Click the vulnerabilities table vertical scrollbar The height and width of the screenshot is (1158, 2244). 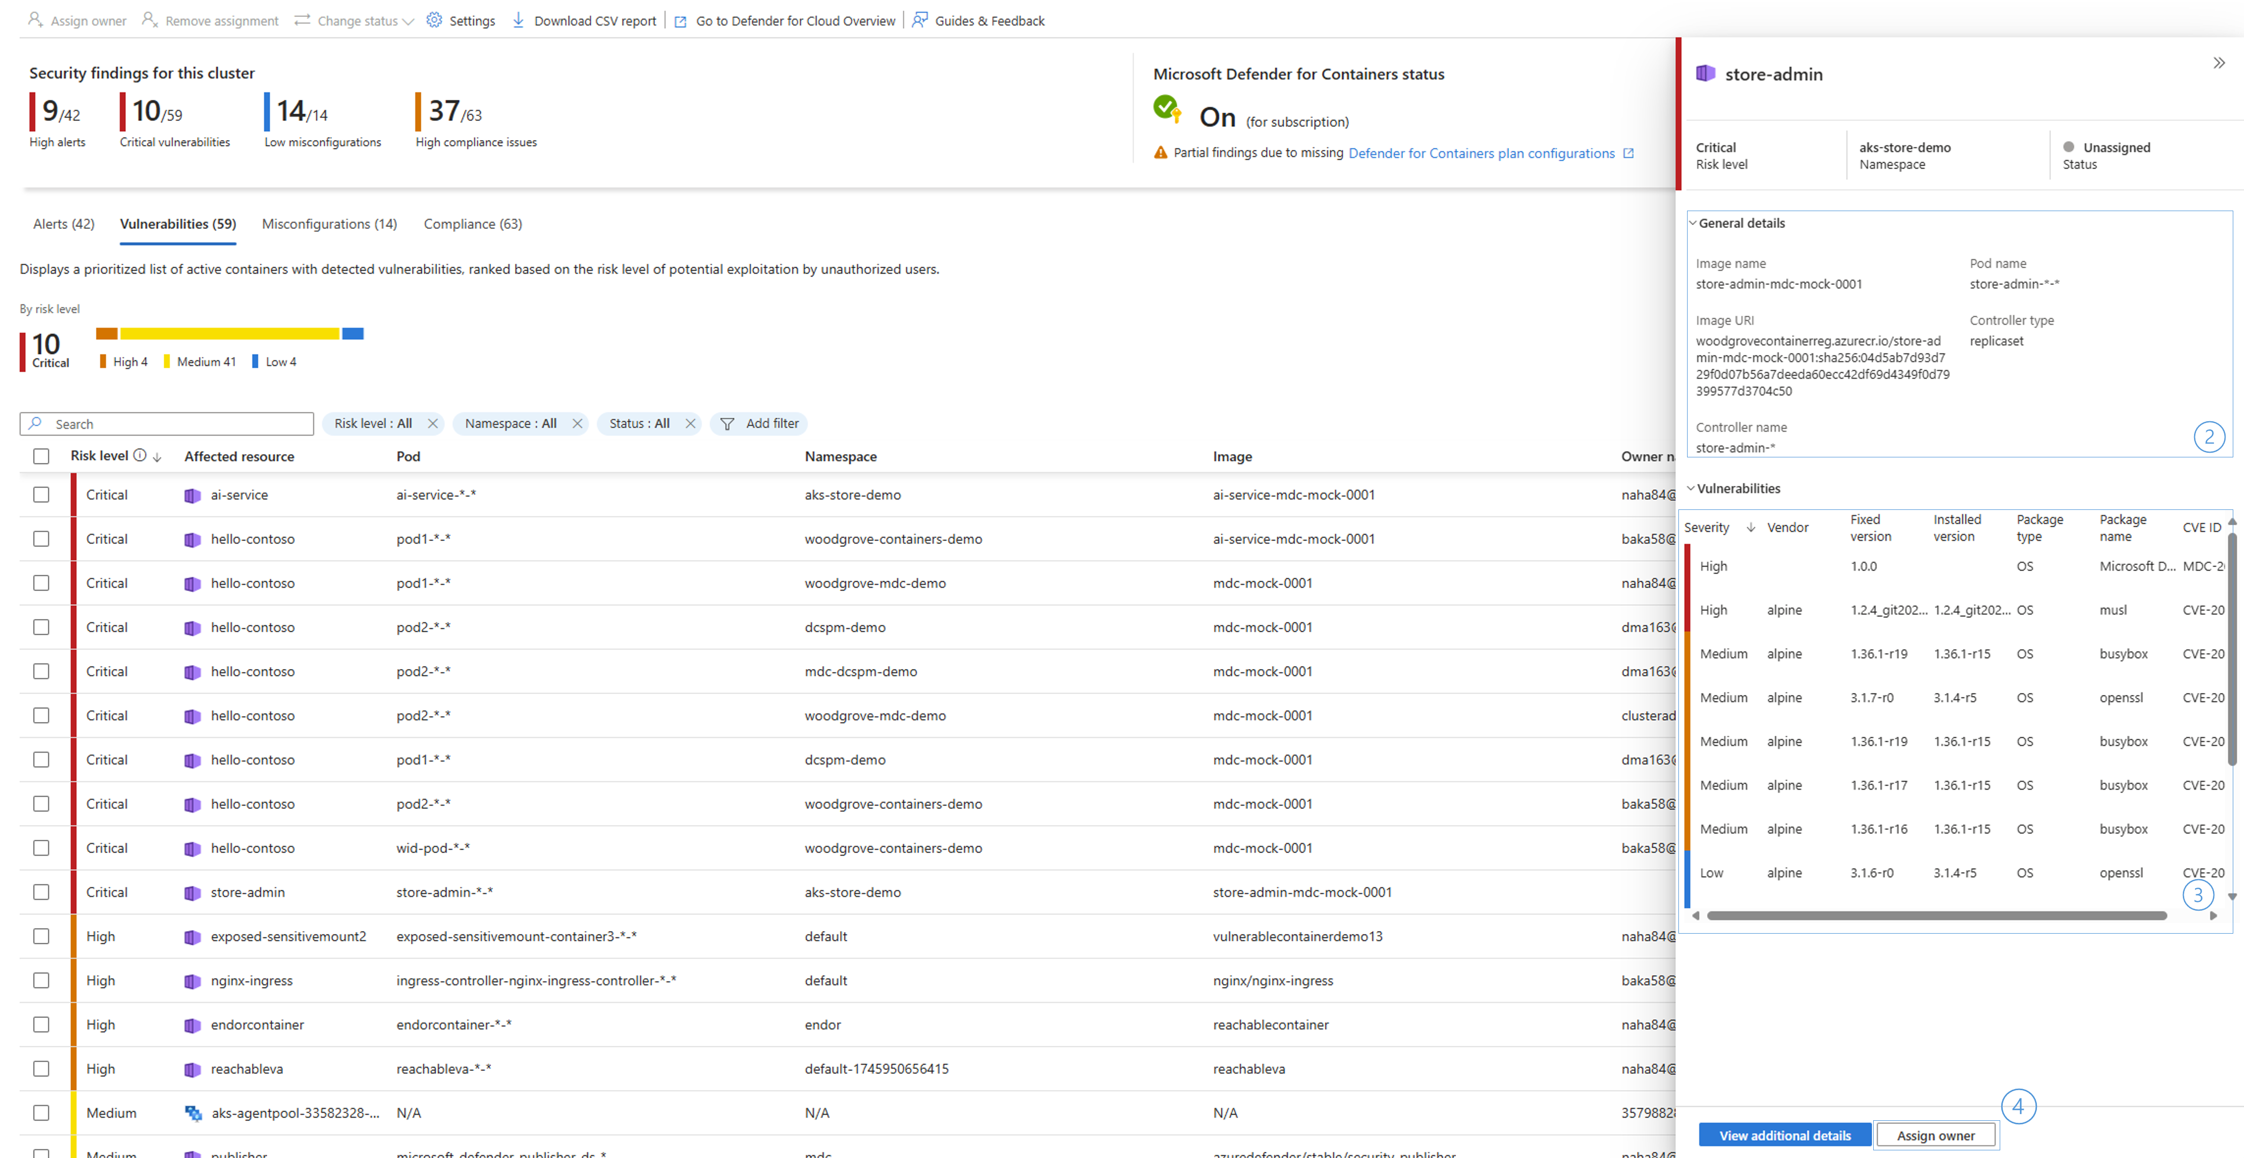(2232, 649)
